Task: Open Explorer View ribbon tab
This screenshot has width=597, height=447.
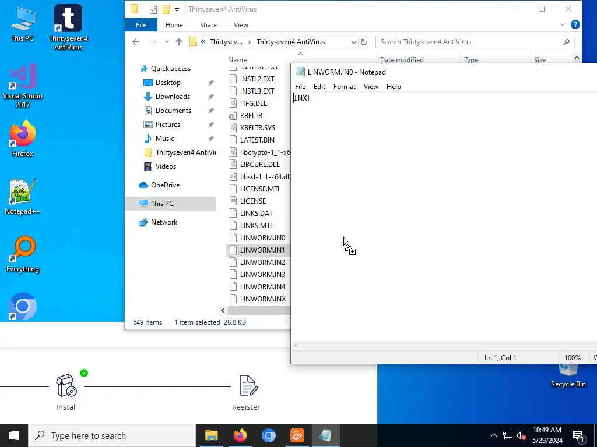Action: [241, 24]
